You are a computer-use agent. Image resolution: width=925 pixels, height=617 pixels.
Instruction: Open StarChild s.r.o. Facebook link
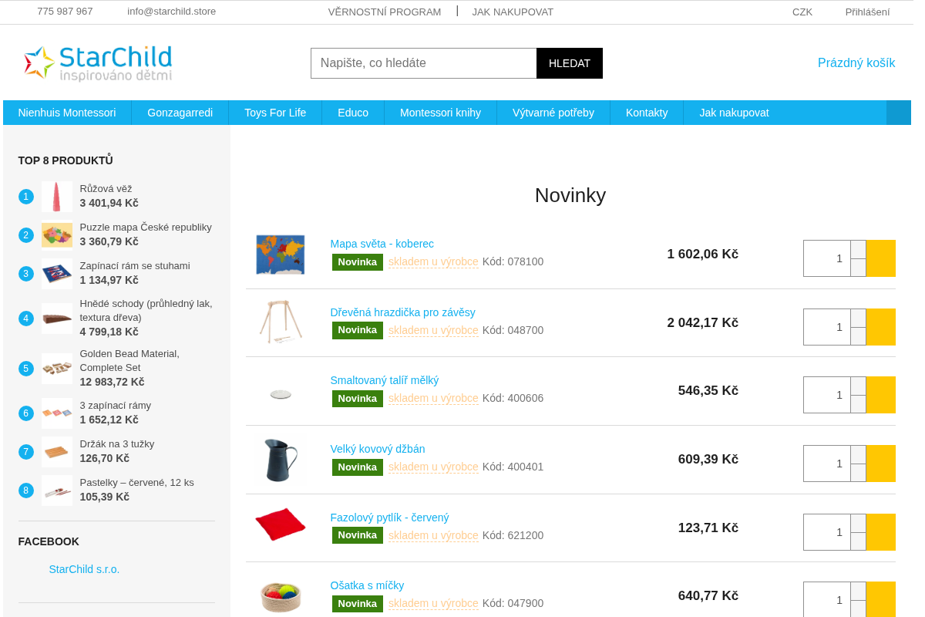(x=84, y=569)
